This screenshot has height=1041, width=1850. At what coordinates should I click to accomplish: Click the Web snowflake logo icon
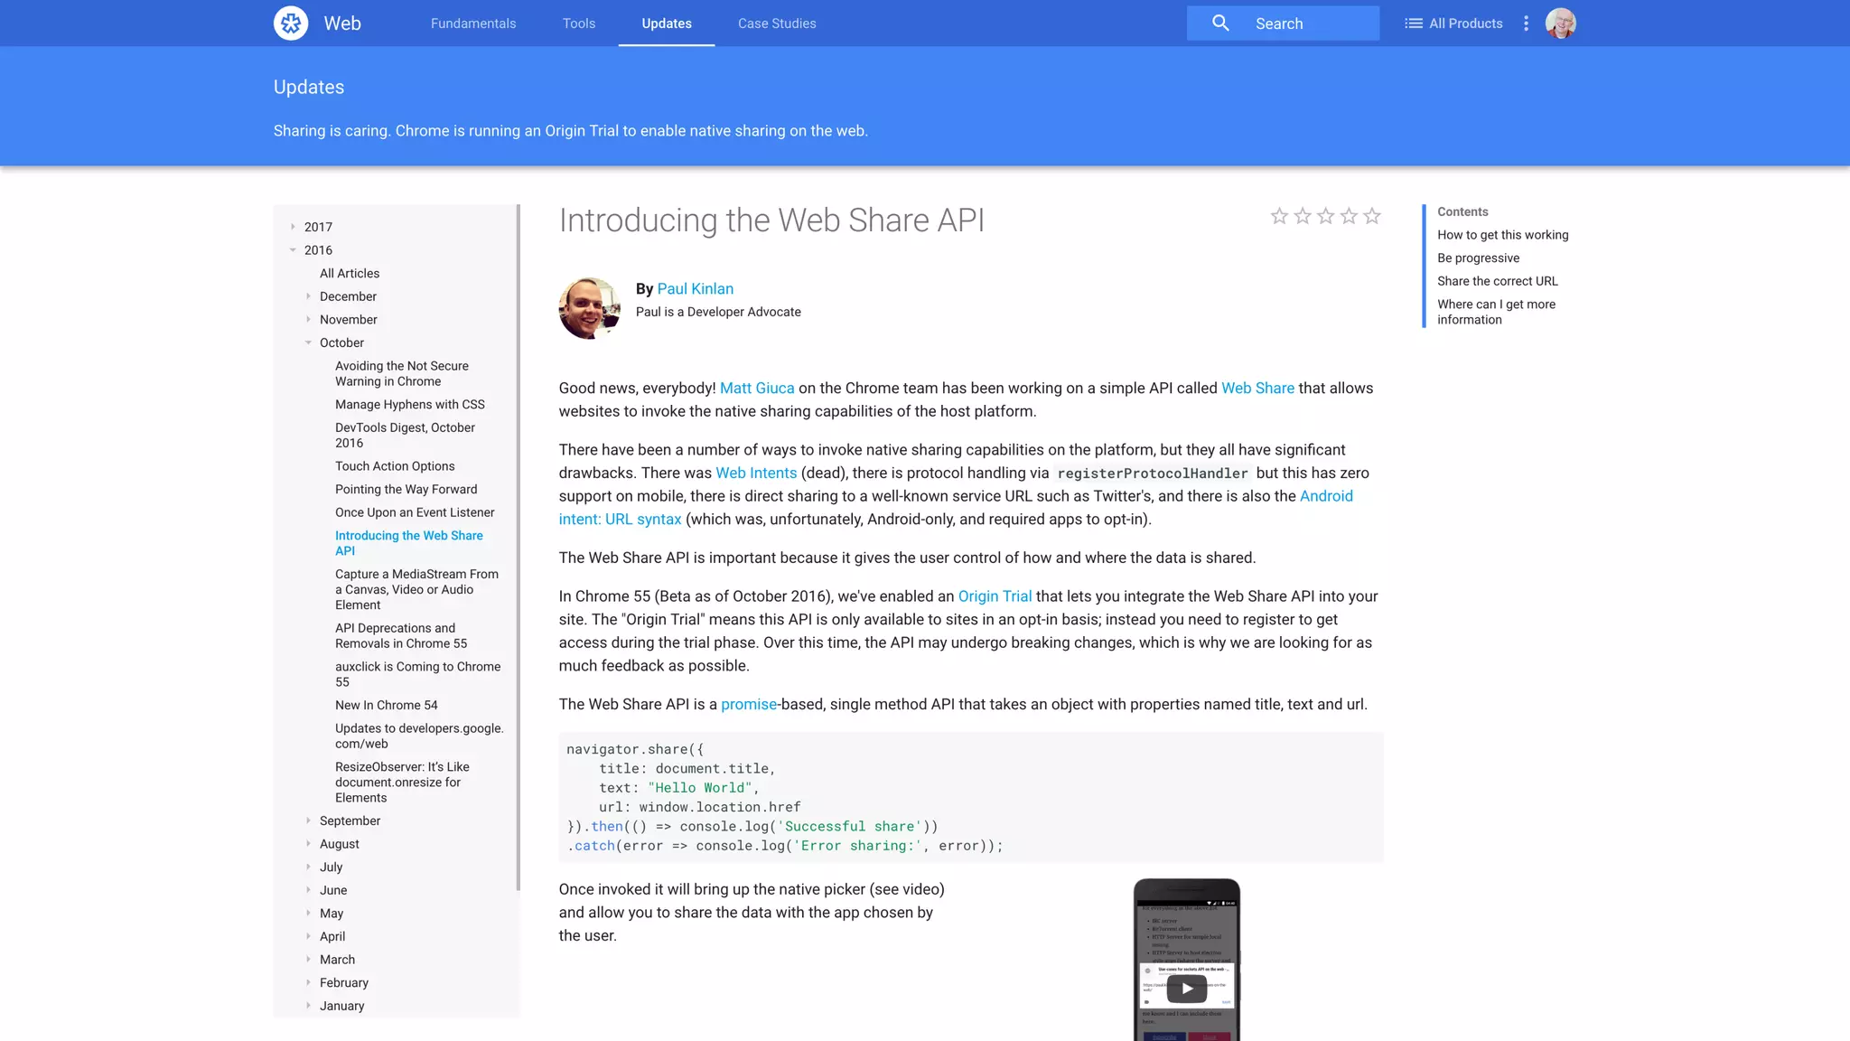pos(291,23)
